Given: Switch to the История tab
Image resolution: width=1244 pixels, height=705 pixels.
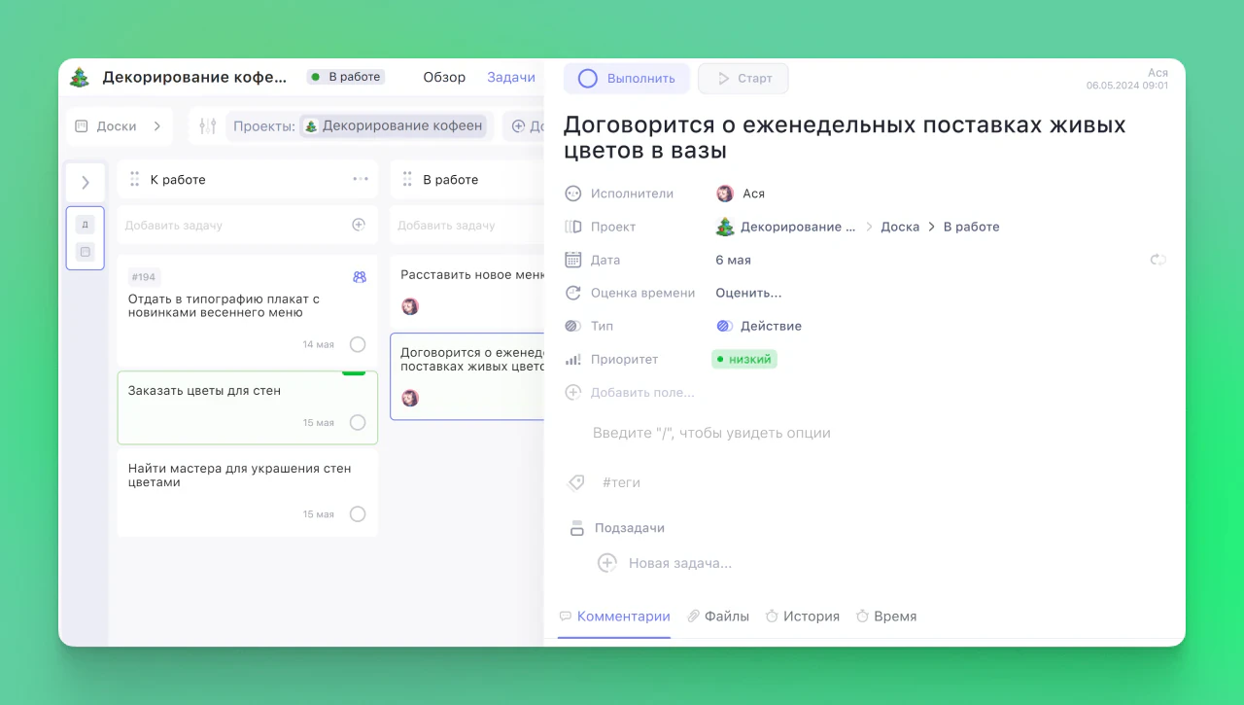Looking at the screenshot, I should 802,616.
